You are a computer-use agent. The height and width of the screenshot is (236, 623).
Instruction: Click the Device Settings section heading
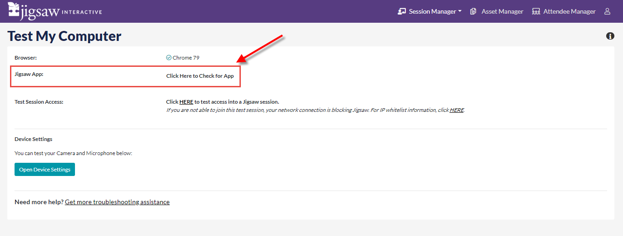(33, 139)
